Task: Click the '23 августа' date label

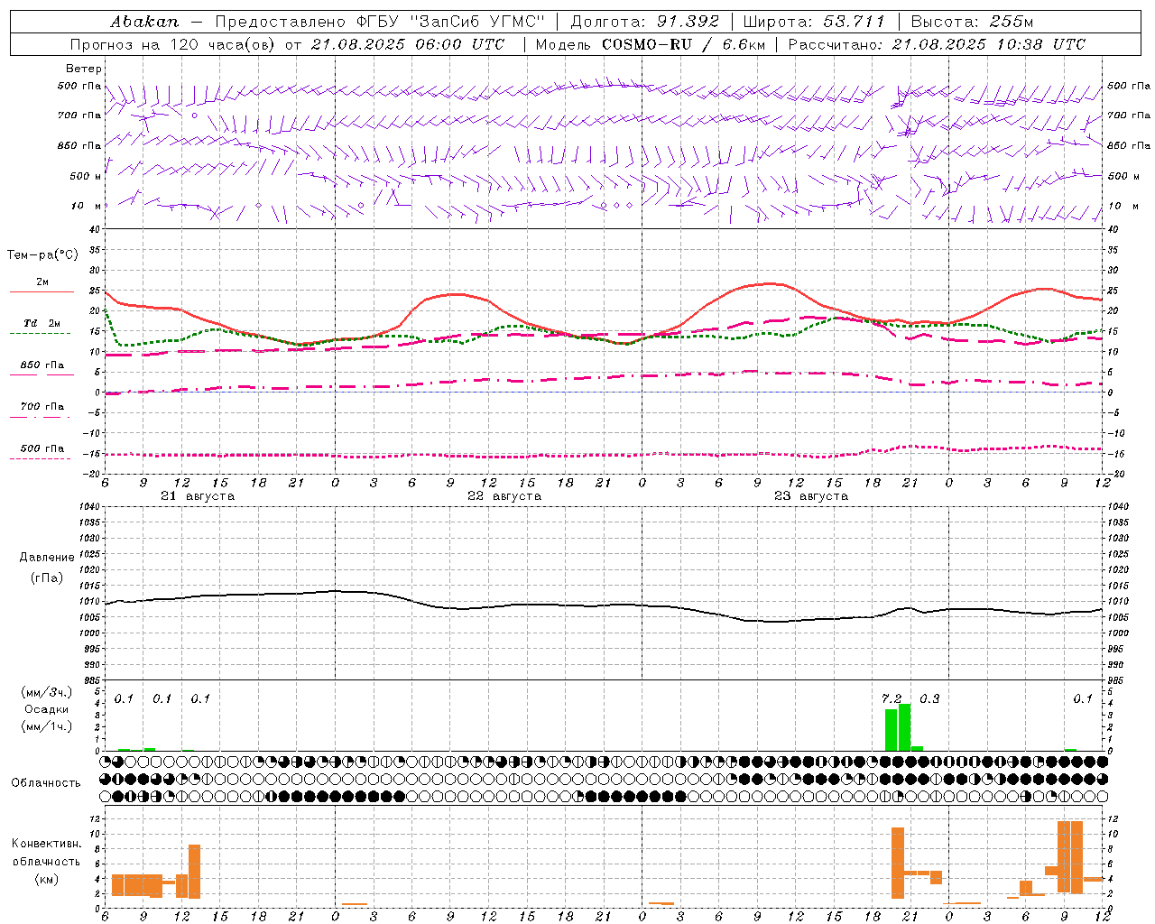Action: pyautogui.click(x=811, y=496)
